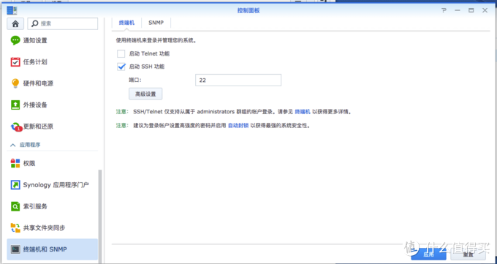Click the Home icon in Control Panel
This screenshot has height=264, width=497.
tap(15, 24)
